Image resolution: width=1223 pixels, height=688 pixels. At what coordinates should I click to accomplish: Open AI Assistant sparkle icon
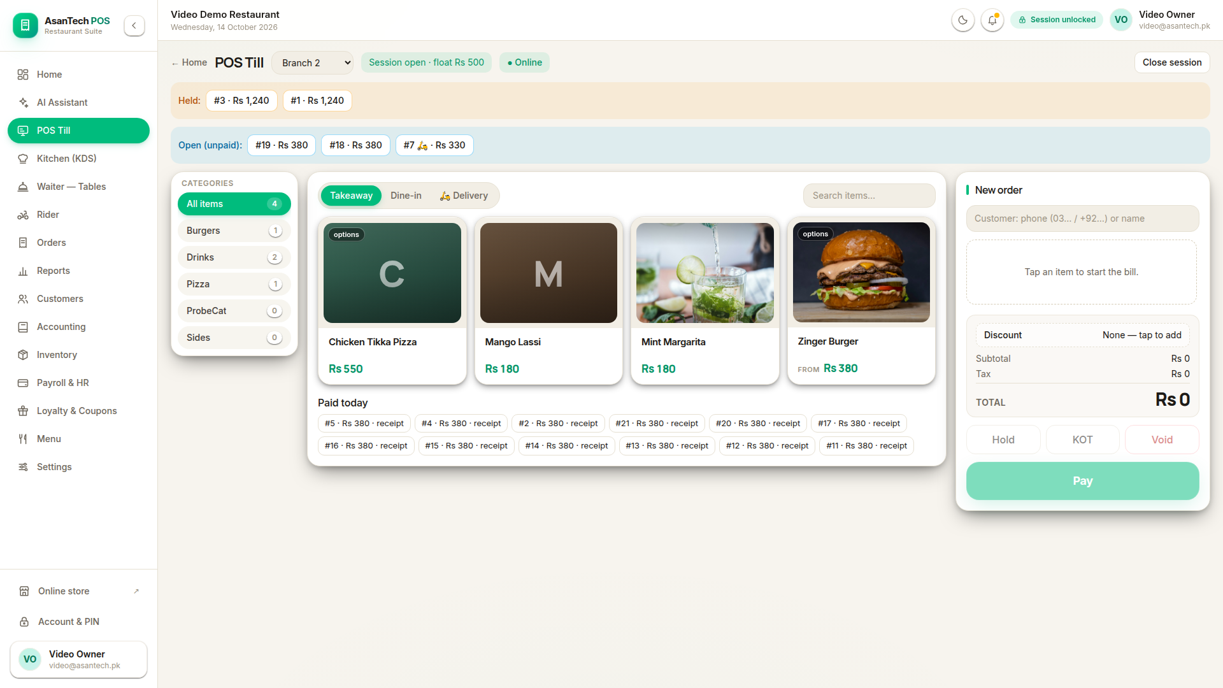23,103
